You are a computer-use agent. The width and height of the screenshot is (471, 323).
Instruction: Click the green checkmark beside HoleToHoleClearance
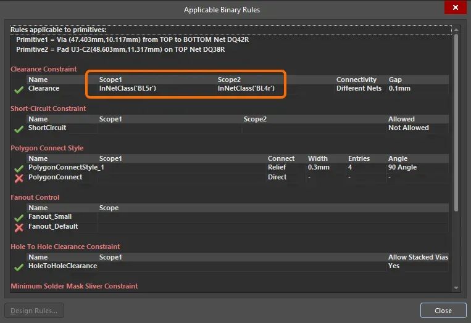pyautogui.click(x=19, y=267)
